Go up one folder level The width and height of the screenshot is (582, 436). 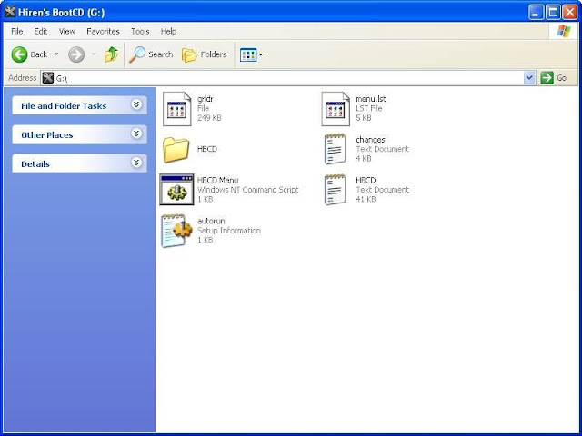point(111,54)
